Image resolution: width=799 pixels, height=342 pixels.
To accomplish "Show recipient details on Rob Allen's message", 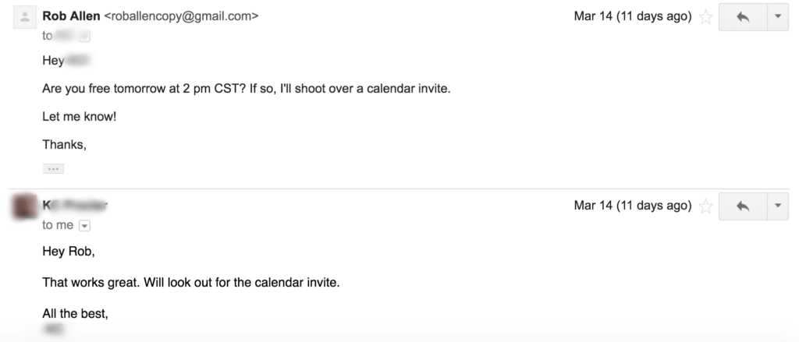I will [85, 36].
